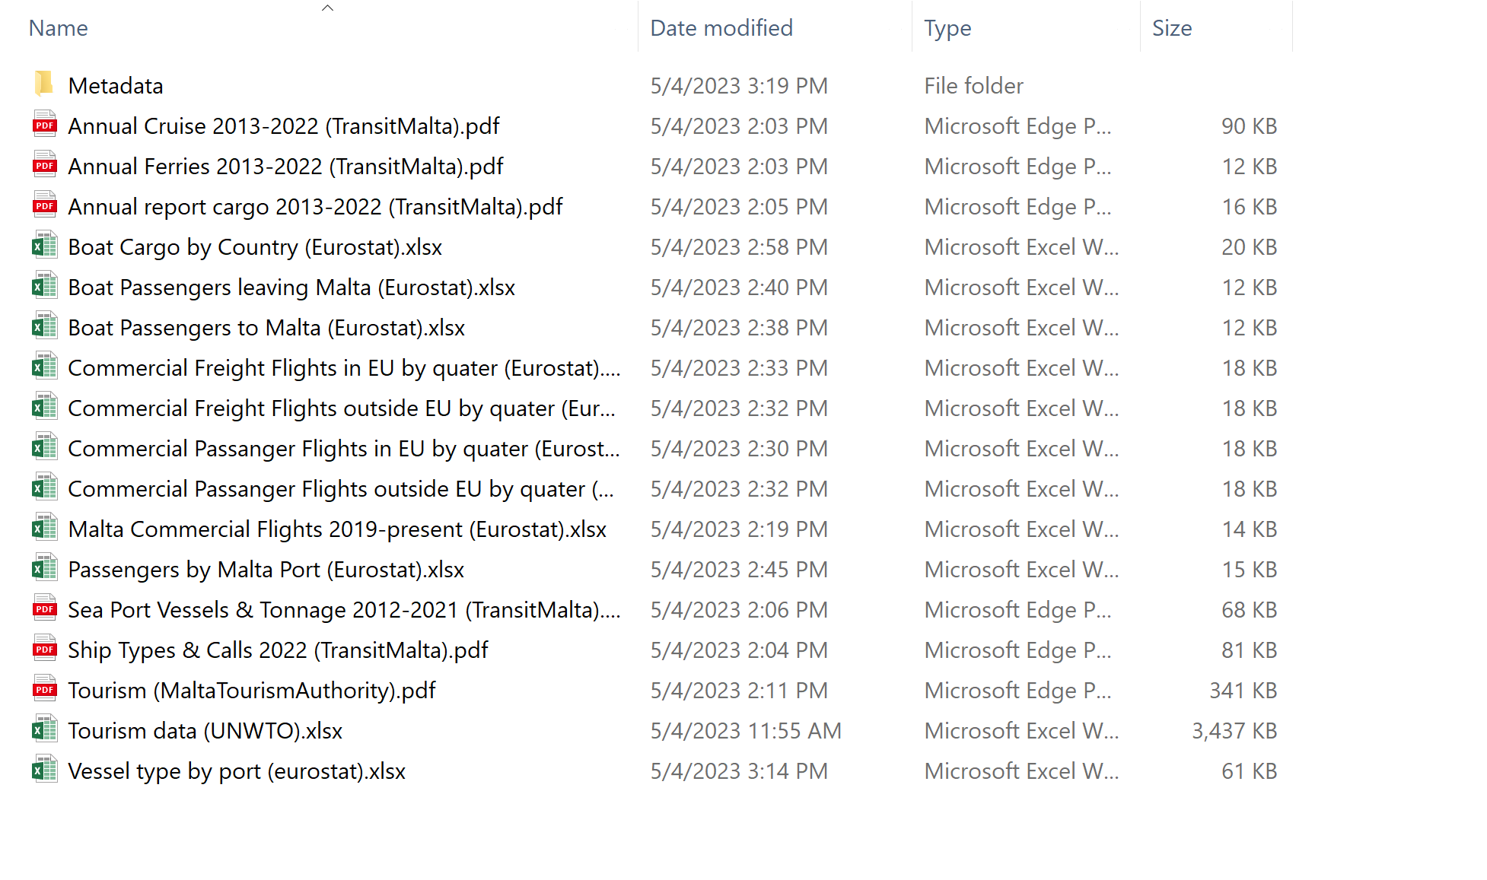Image resolution: width=1487 pixels, height=880 pixels.
Task: Select Boat Passengers to Malta file name
Action: pos(266,328)
